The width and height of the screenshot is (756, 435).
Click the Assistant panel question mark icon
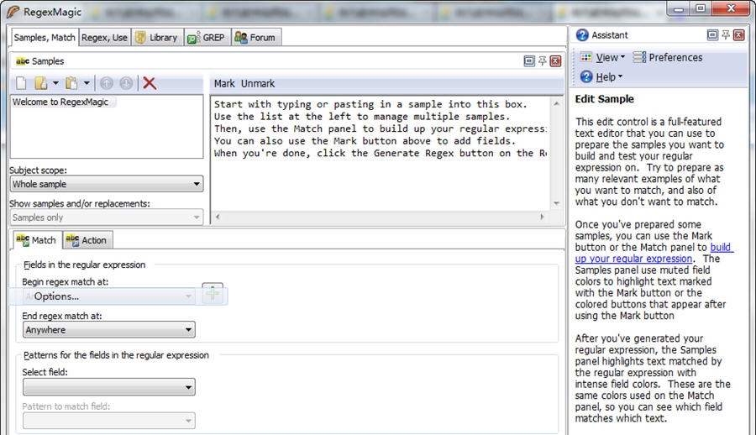click(582, 34)
